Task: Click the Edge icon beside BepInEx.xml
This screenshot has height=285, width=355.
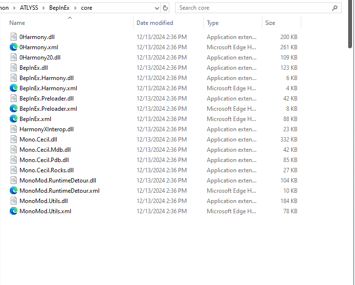Action: pyautogui.click(x=14, y=119)
